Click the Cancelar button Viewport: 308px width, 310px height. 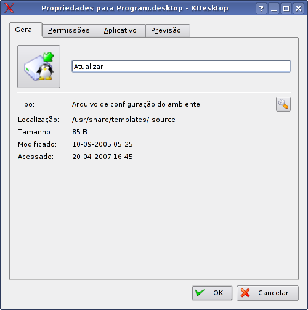point(267,293)
